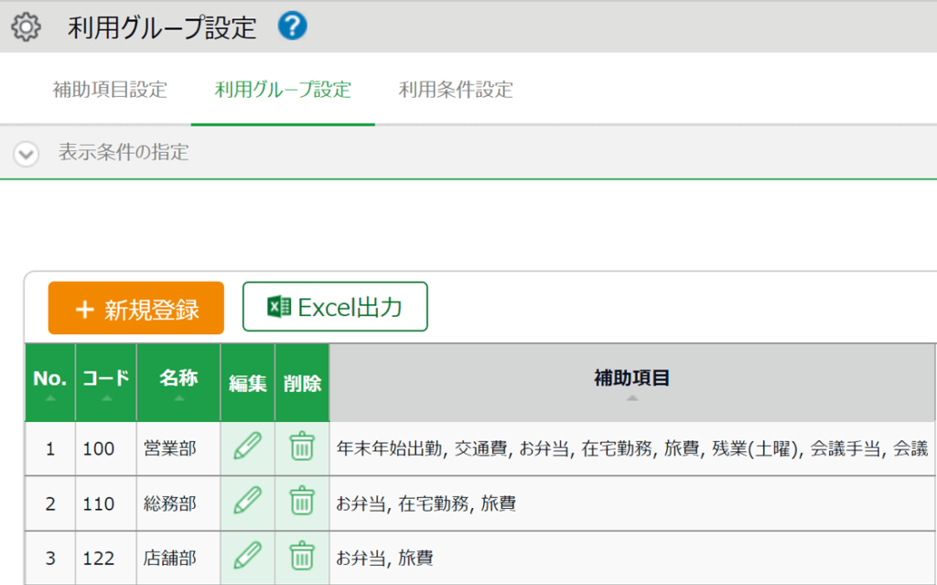
Task: Click the blue help question mark icon
Action: click(x=292, y=27)
